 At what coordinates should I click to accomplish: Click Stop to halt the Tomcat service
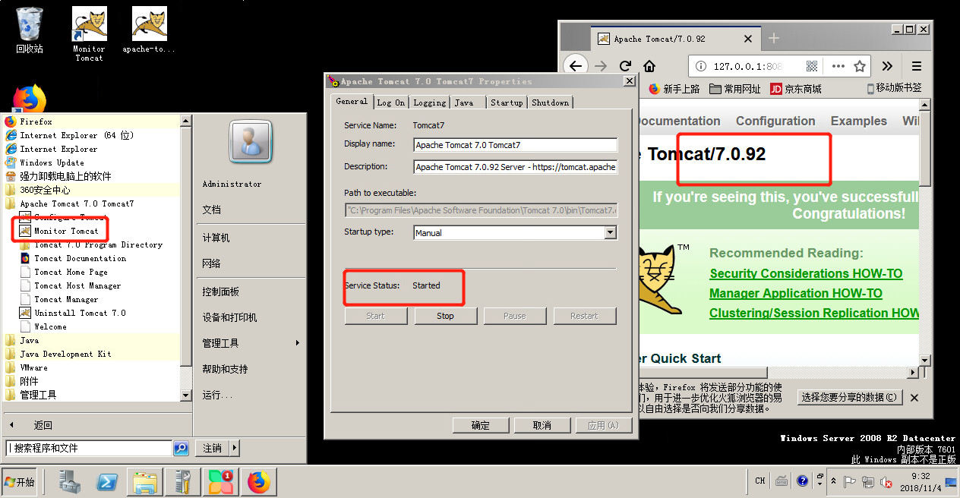[x=446, y=316]
